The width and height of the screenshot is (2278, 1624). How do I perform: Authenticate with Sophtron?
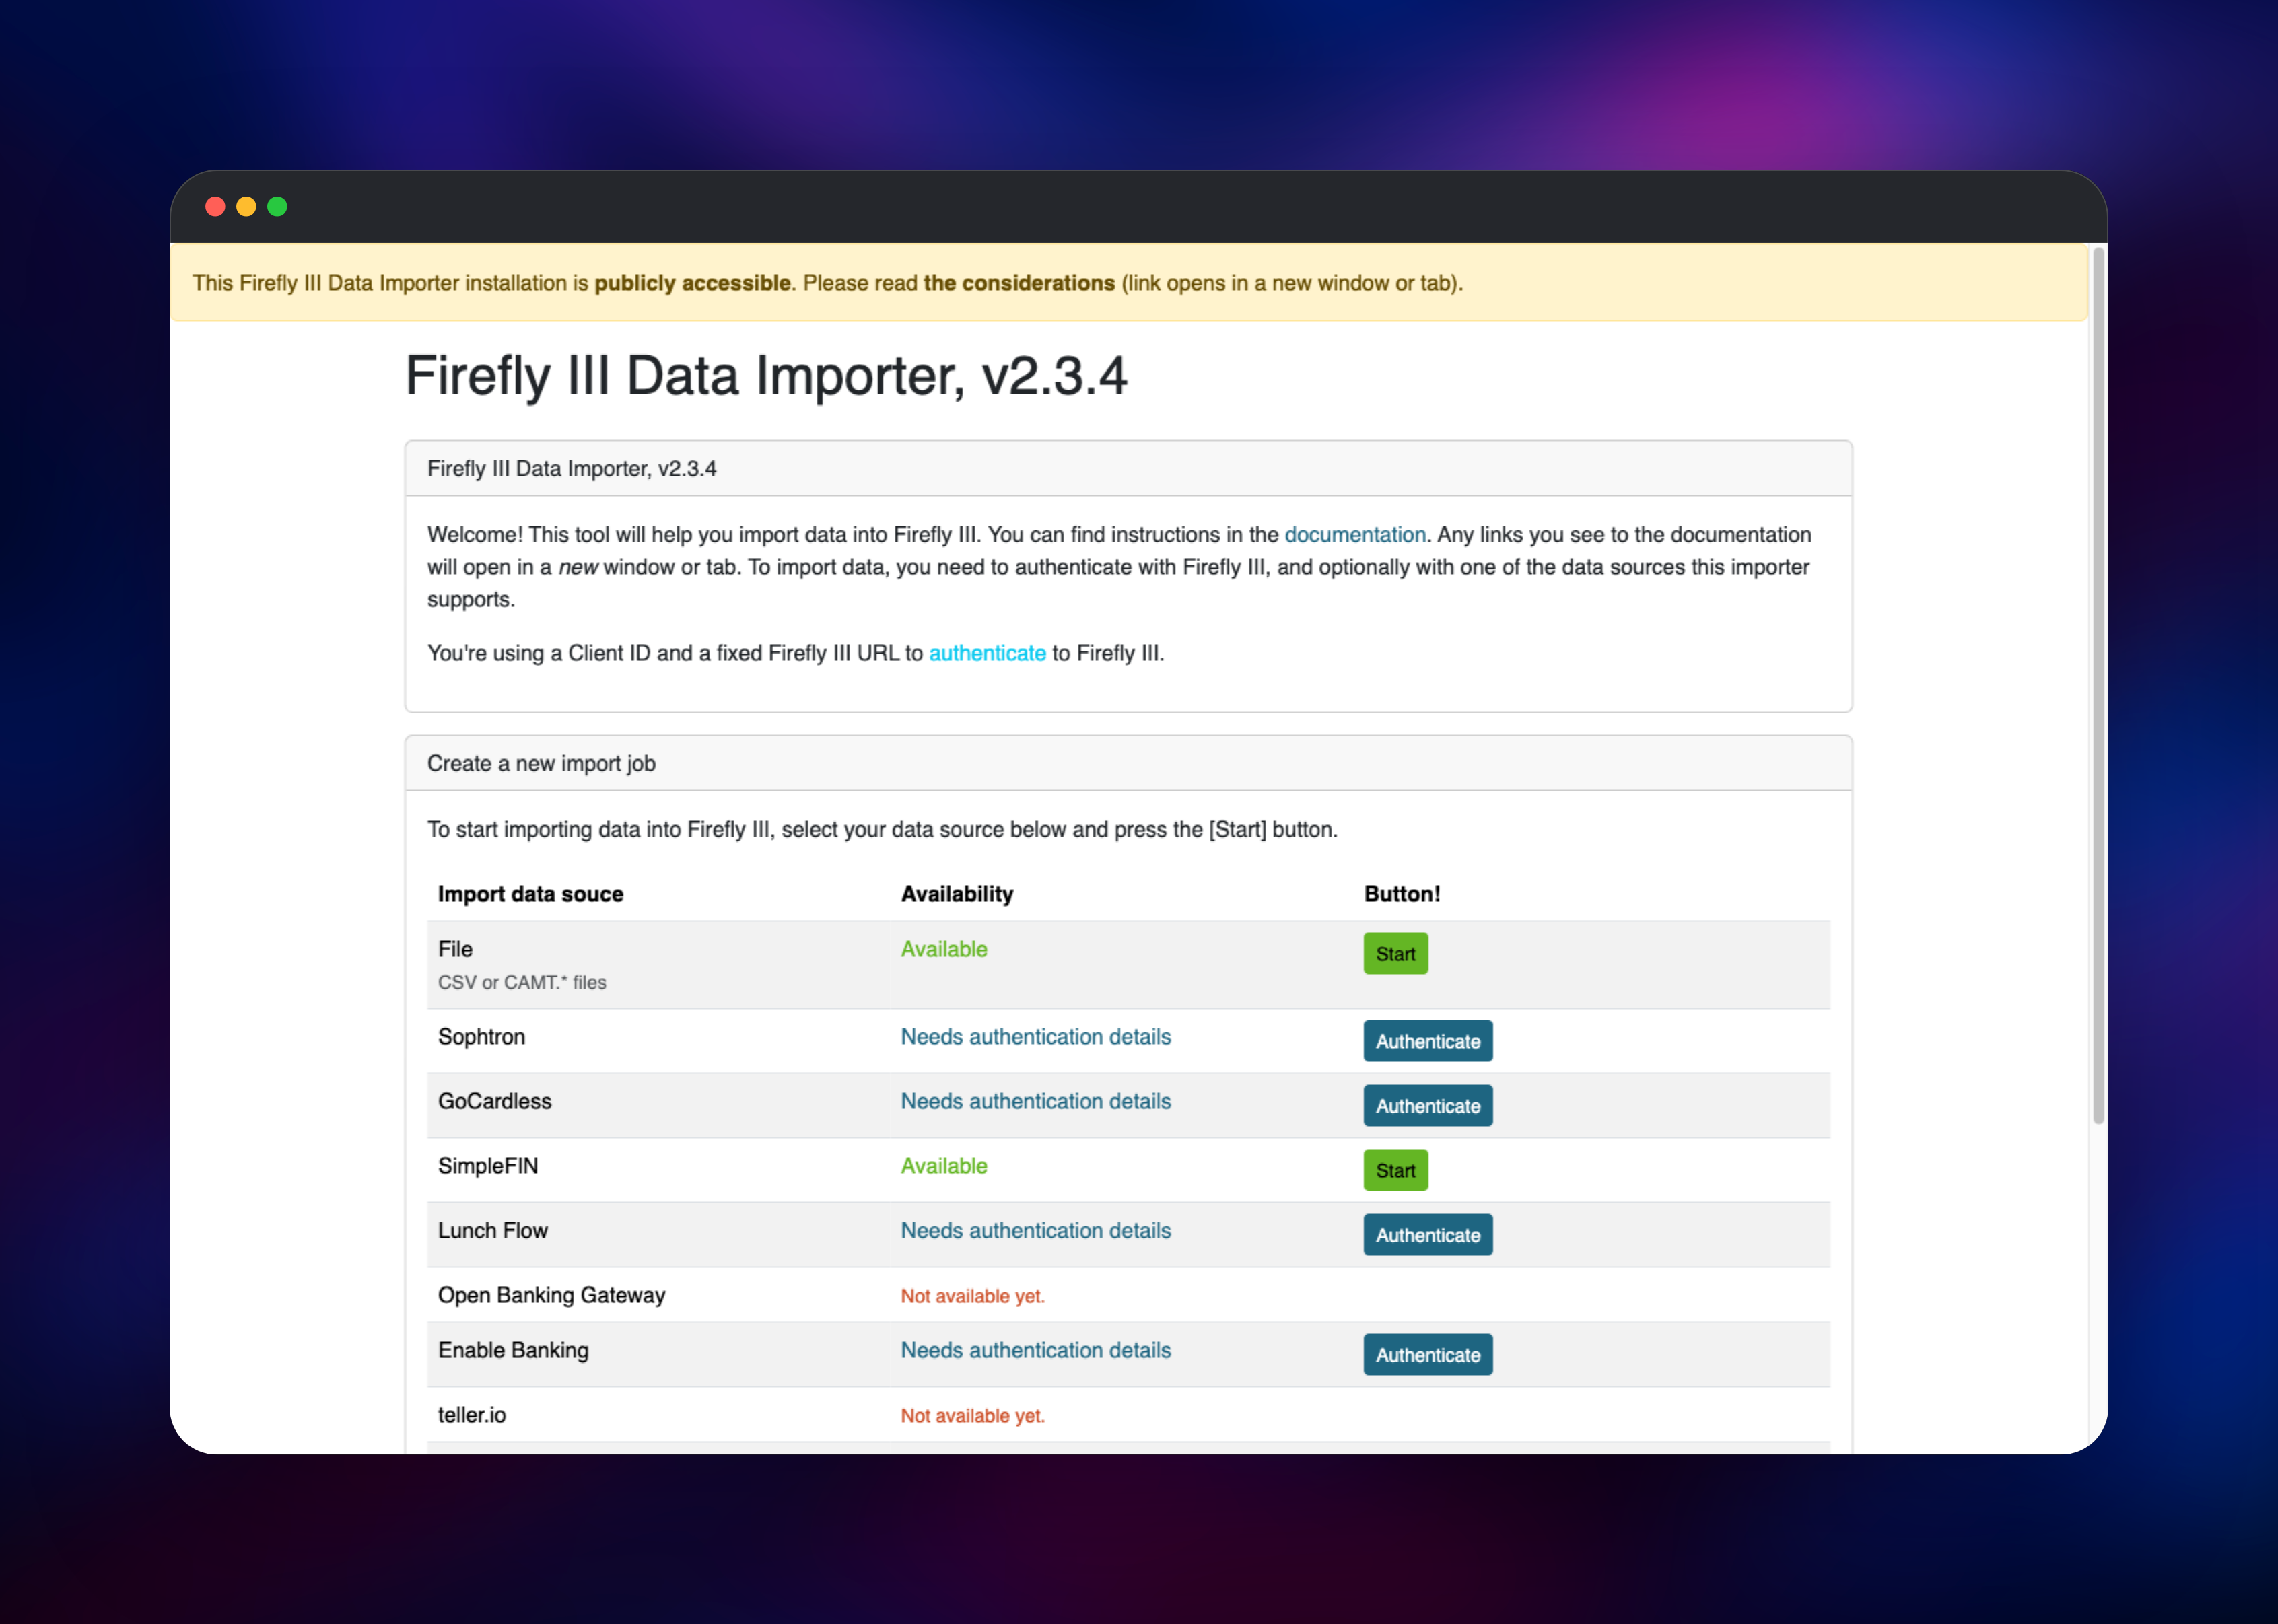pos(1427,1041)
